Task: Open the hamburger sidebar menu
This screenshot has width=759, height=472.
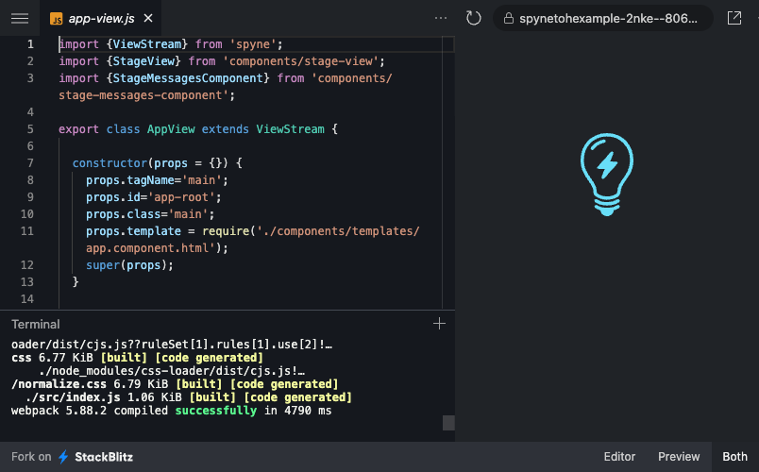Action: tap(20, 18)
